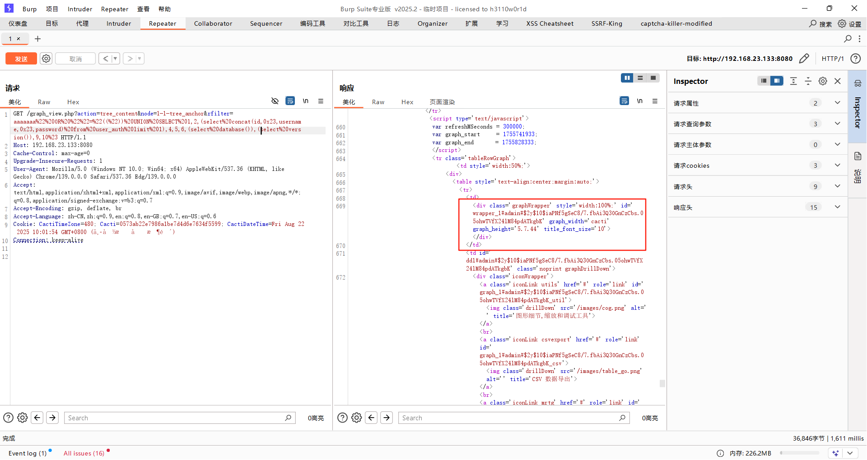Click request search next match arrow
This screenshot has height=460, width=867.
pos(52,418)
